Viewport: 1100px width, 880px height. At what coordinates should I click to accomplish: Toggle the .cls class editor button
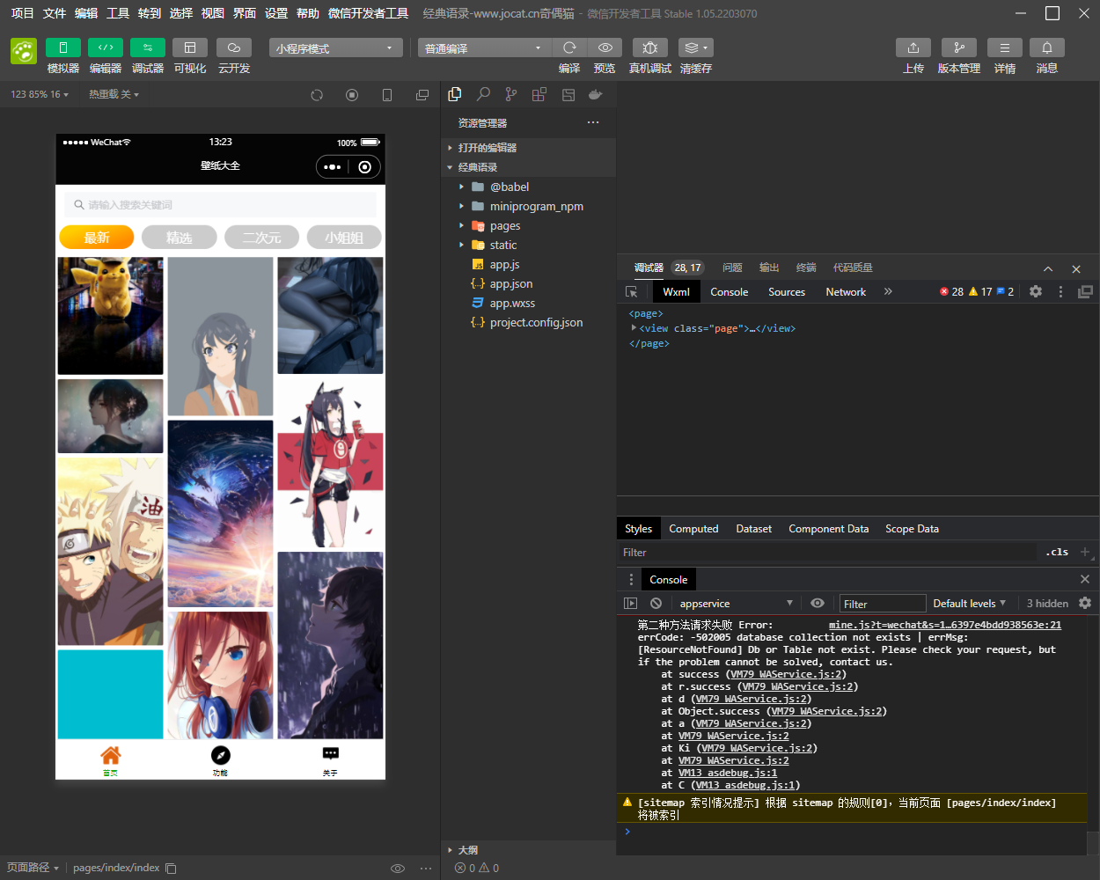[x=1057, y=552]
